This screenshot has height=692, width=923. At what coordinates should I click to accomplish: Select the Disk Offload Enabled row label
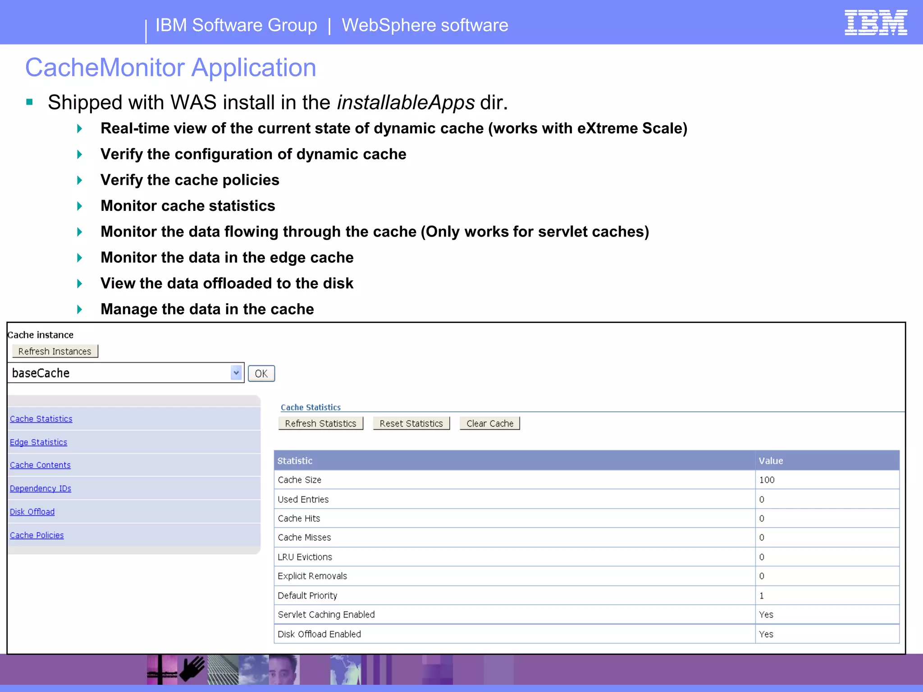[x=320, y=634]
